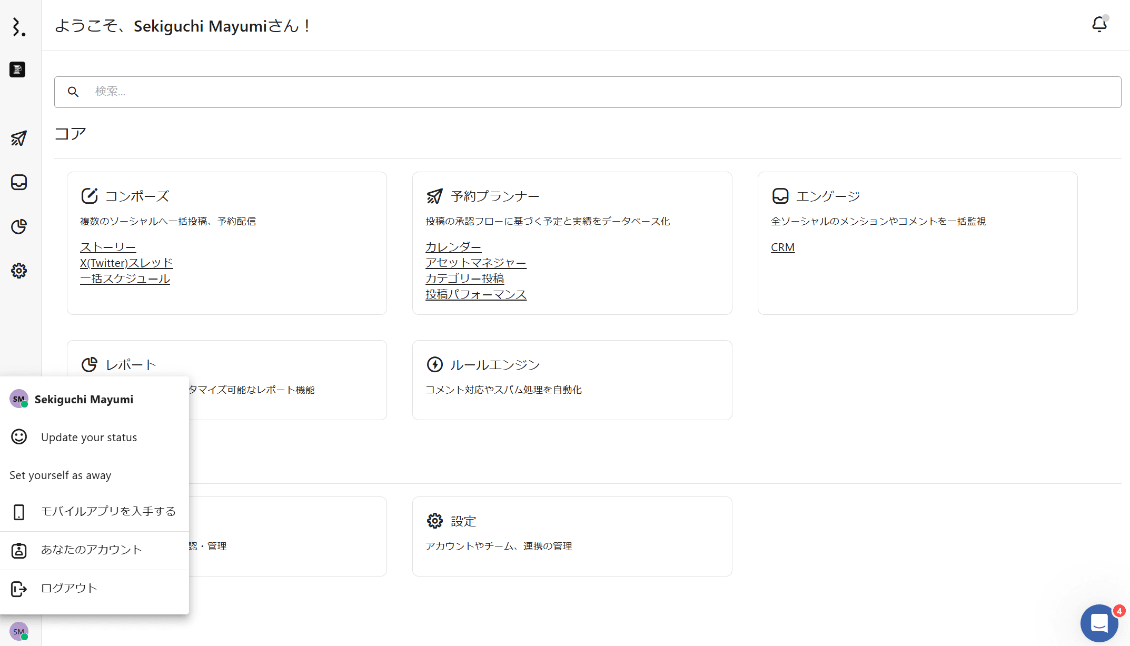Select Update your status menu item

[88, 438]
